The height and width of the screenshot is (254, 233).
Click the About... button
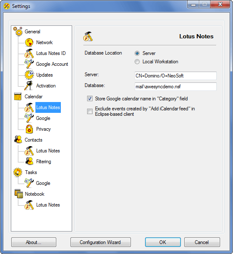click(34, 242)
